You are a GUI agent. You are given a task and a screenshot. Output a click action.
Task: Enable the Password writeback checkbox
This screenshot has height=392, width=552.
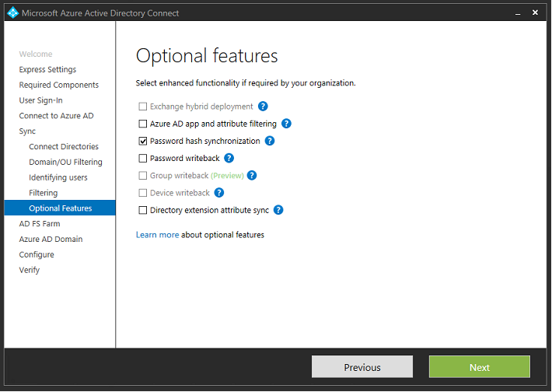pyautogui.click(x=143, y=158)
